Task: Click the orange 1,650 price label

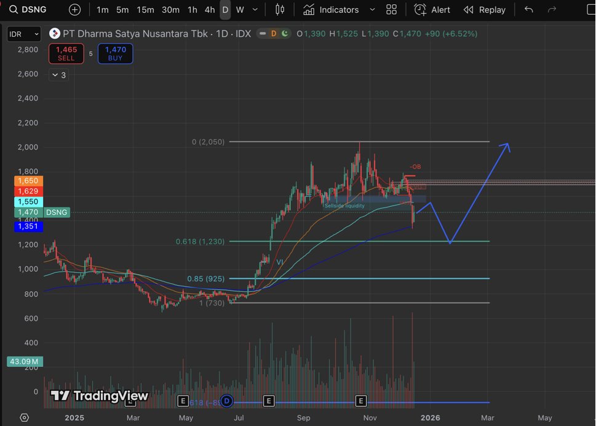Action: (28, 180)
